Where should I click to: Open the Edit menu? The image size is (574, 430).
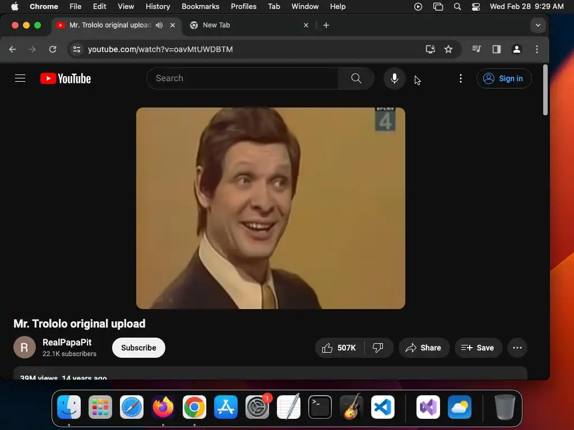click(x=99, y=6)
